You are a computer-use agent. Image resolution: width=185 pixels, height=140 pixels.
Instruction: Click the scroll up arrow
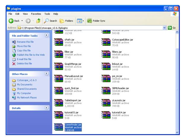pyautogui.click(x=177, y=32)
